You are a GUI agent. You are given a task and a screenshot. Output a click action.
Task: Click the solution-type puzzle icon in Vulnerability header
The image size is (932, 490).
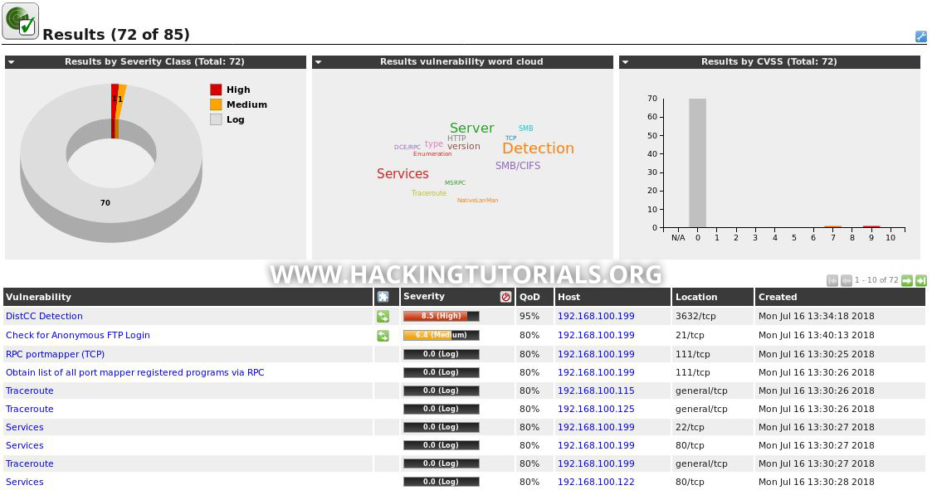tap(382, 297)
